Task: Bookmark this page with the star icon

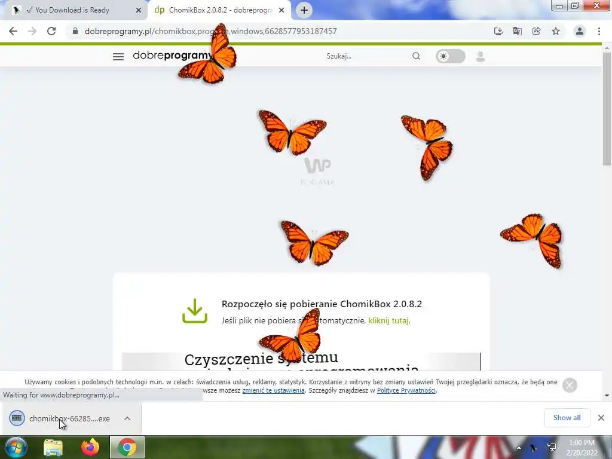Action: pos(556,31)
